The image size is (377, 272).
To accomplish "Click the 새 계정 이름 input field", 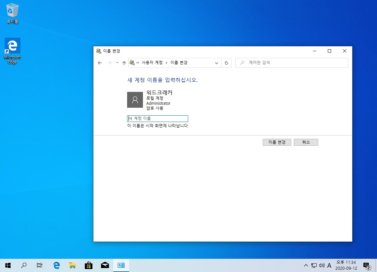I will coord(157,118).
